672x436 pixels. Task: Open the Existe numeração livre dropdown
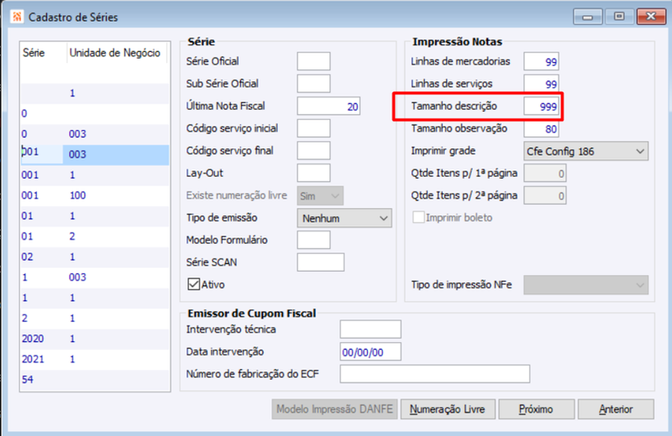coord(320,196)
